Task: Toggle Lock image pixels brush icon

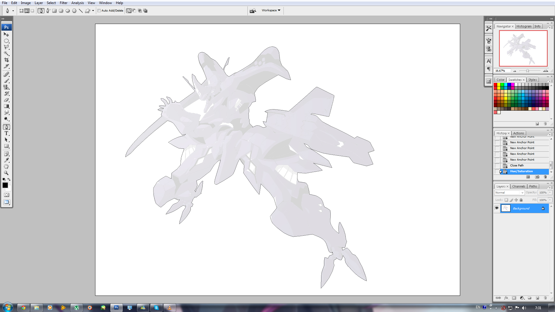Action: pyautogui.click(x=511, y=200)
